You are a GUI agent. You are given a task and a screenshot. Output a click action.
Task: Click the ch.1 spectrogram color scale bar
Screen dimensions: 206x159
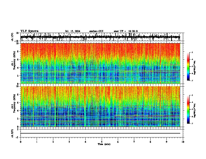click(x=188, y=67)
